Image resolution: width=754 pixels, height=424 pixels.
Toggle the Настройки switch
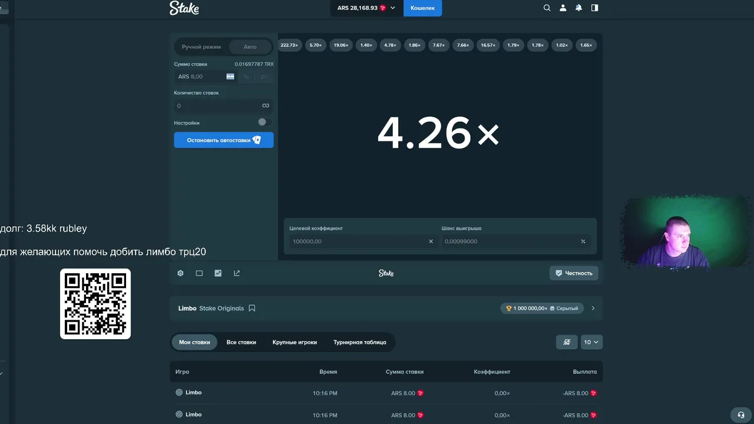[x=264, y=122]
